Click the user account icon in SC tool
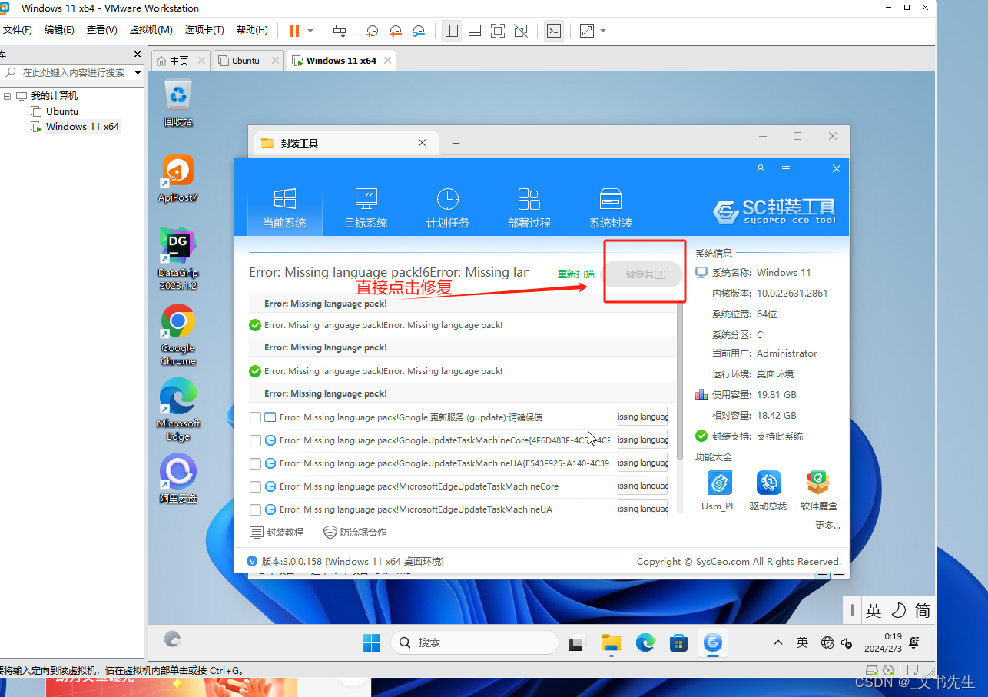 pos(761,168)
